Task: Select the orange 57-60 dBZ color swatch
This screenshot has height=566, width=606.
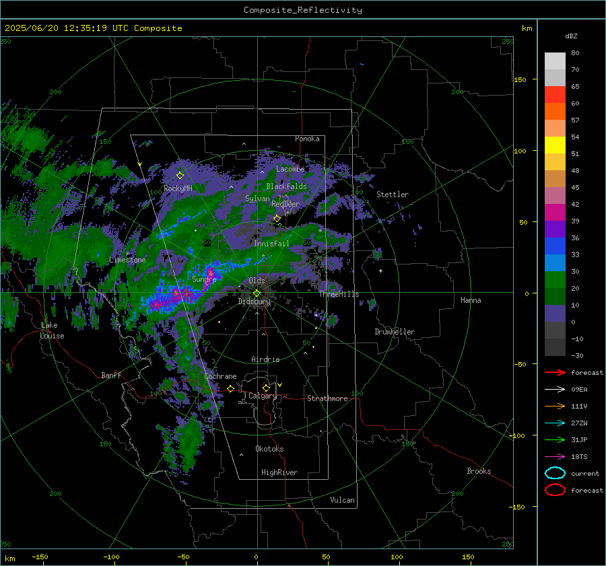Action: pos(555,111)
